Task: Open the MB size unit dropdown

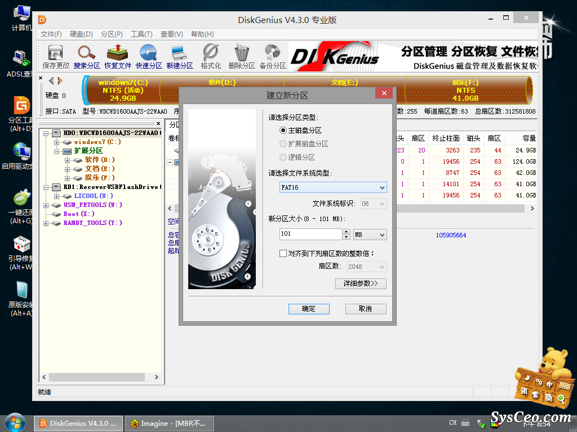Action: 370,235
